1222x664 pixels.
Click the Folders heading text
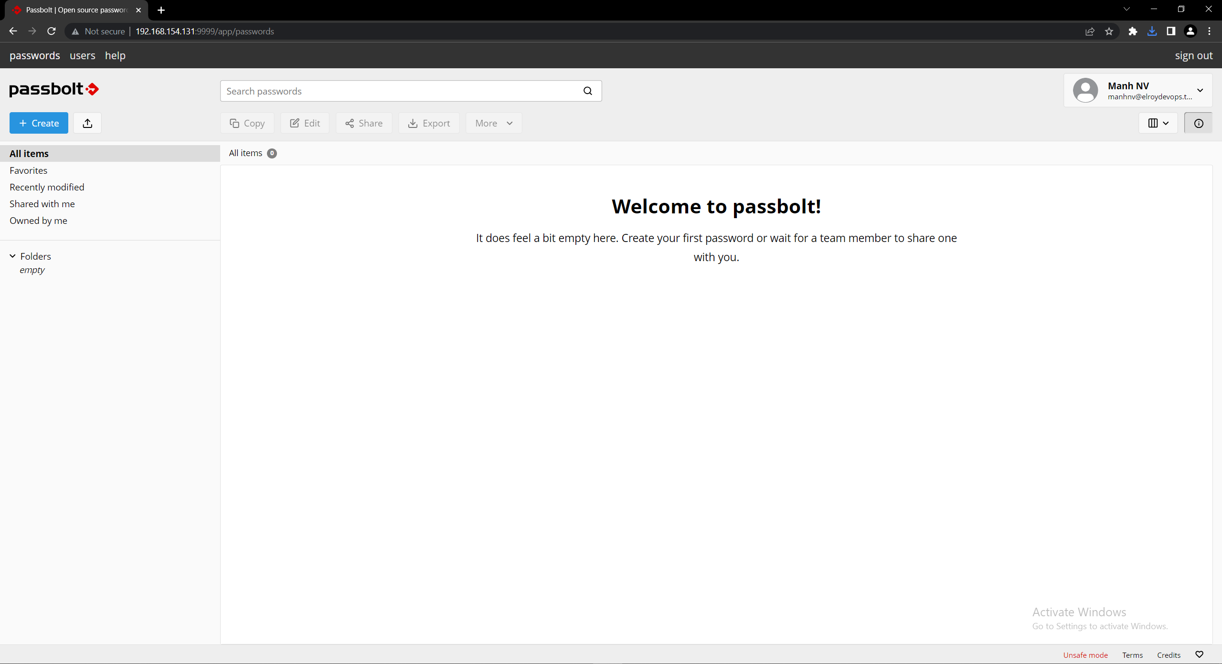pos(35,256)
